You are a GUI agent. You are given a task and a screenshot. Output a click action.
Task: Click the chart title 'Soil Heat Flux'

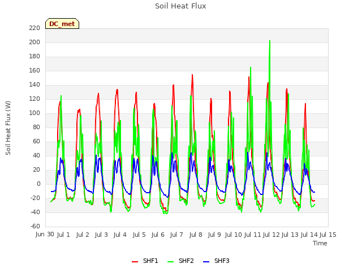180,6
